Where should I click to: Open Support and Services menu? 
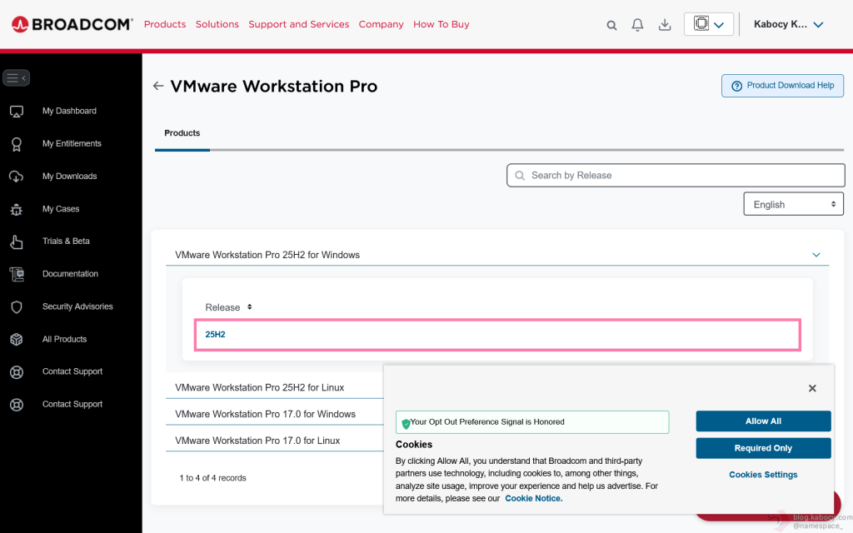tap(298, 24)
